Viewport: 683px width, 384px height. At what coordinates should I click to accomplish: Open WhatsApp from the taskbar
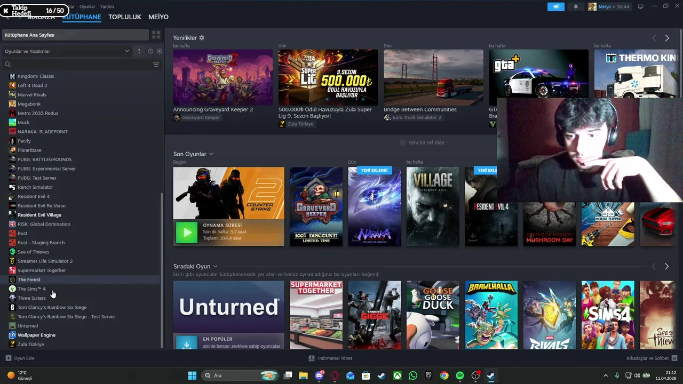point(413,375)
